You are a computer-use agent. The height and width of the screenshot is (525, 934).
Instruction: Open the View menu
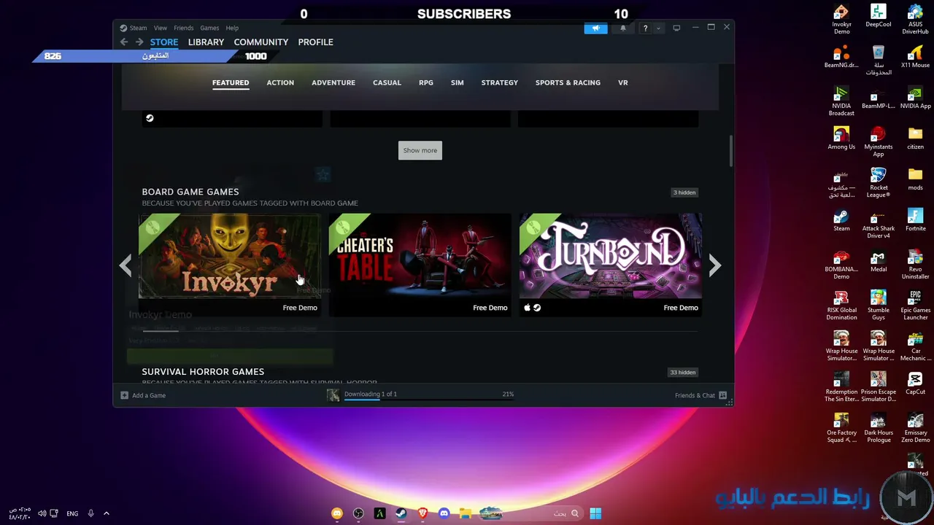[161, 28]
